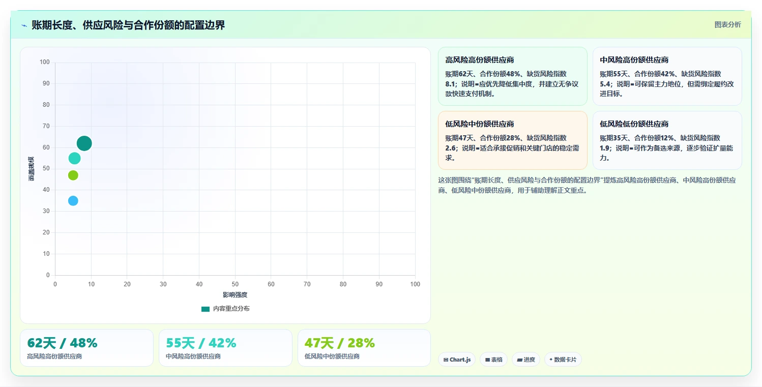
Task: Click the 低风险中份额供应商 label under 47天
Action: coord(332,356)
